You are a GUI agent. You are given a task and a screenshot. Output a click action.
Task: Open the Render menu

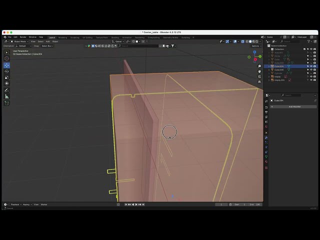tap(23, 37)
